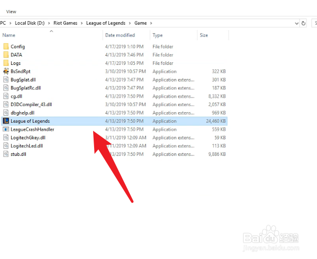This screenshot has width=317, height=259.
Task: Expand the chevron after Game breadcrumb
Action: click(x=151, y=23)
